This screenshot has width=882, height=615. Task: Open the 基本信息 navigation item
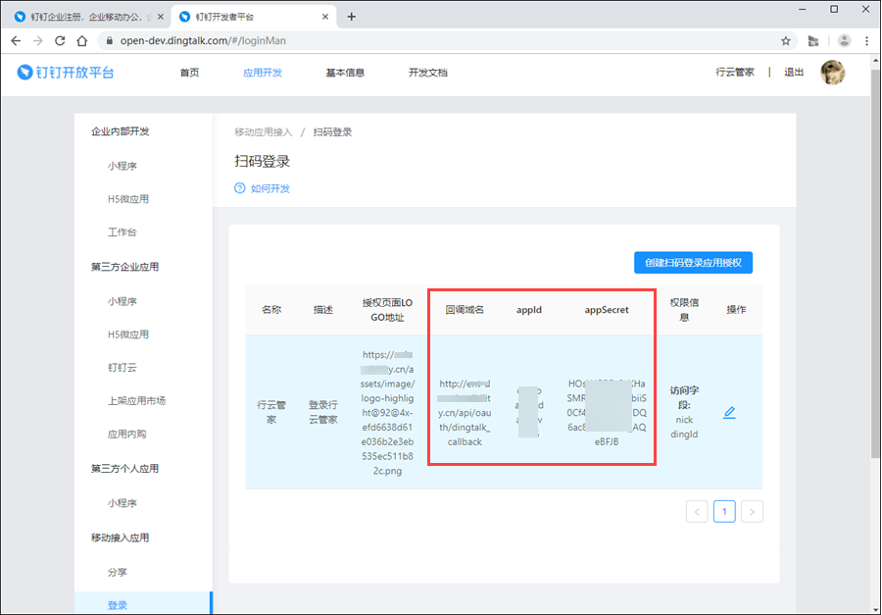click(345, 73)
